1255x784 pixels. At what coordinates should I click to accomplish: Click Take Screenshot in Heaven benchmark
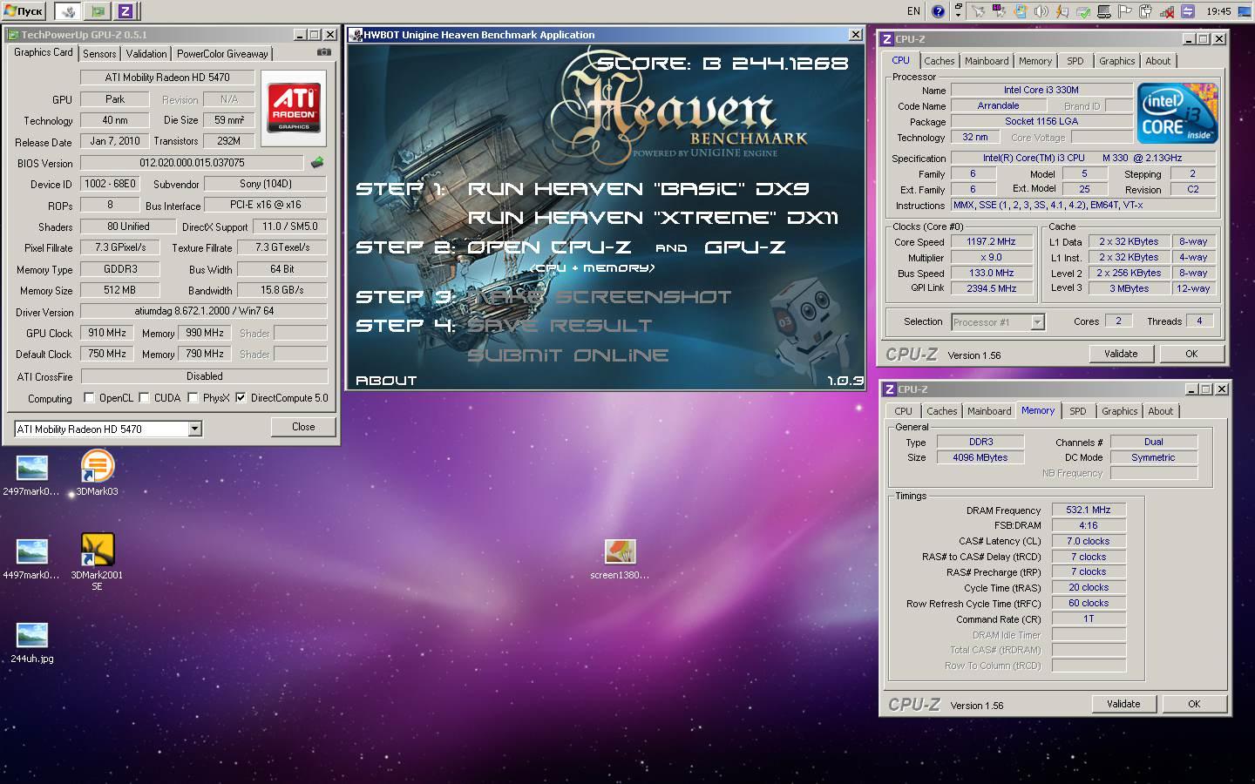[600, 297]
